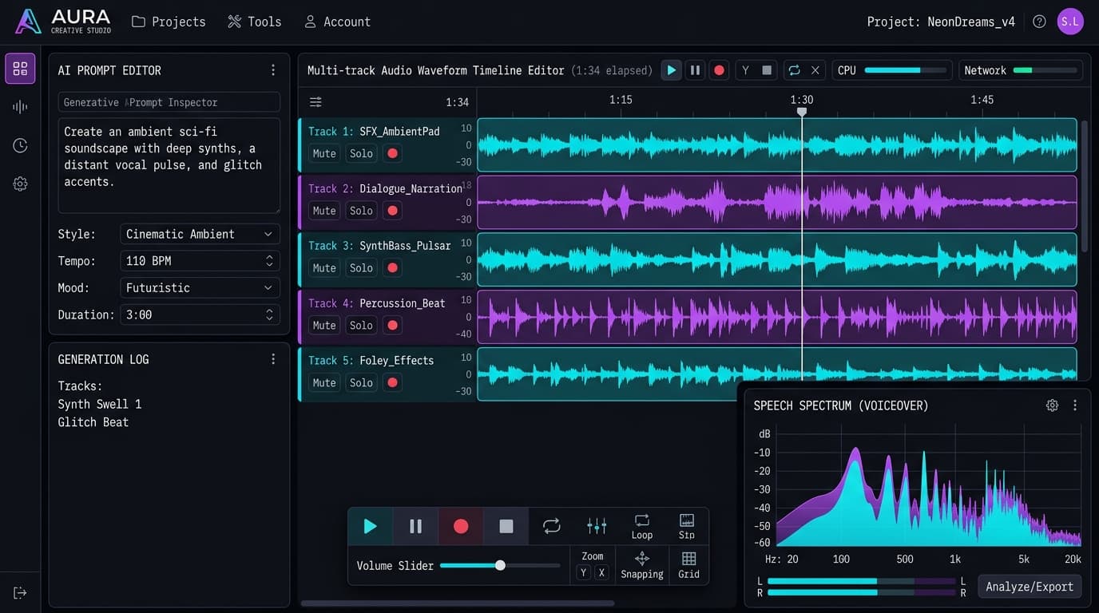
Task: Solo Track 2 Dialogue_Narration
Action: click(361, 211)
